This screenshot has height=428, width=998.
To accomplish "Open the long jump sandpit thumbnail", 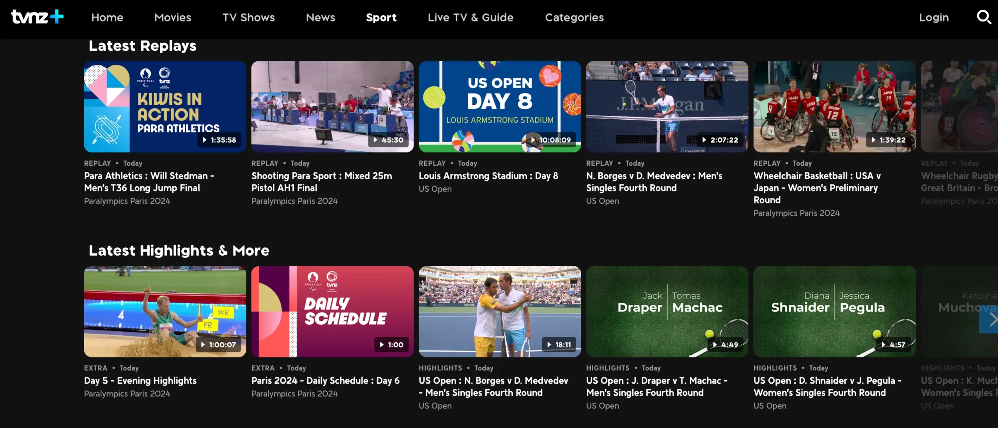I will click(165, 311).
